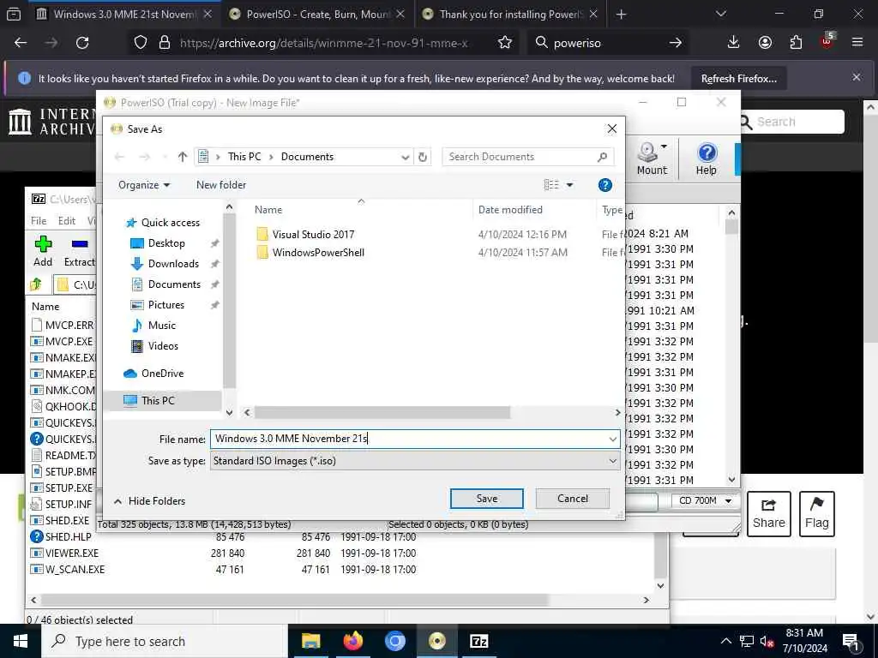
Task: Open Firefox downloads panel
Action: pyautogui.click(x=734, y=43)
